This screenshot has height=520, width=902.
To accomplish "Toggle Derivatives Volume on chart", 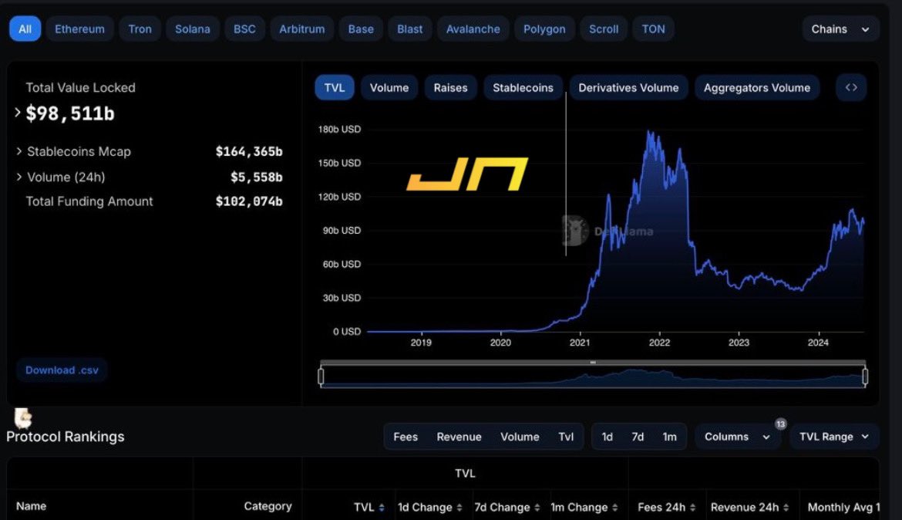I will 628,87.
